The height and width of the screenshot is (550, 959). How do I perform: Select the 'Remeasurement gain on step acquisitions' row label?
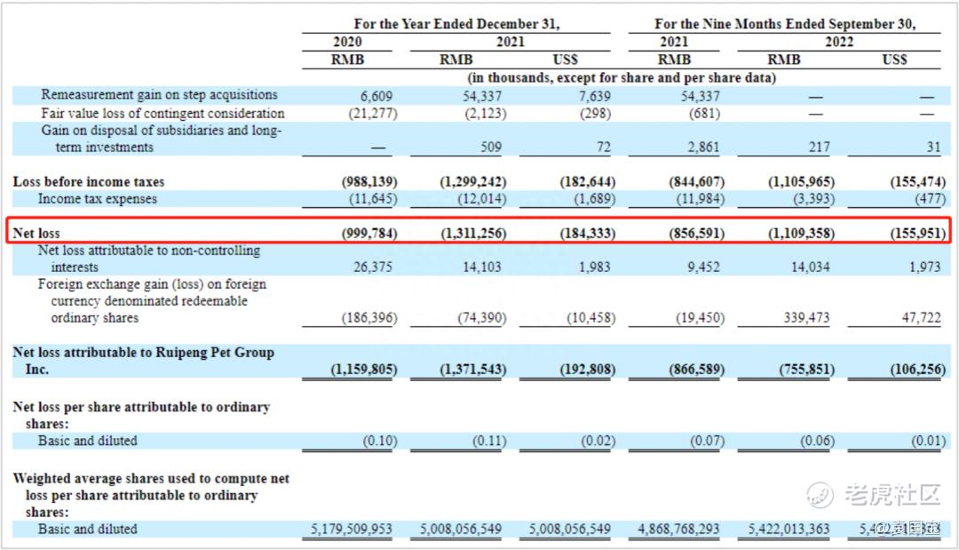point(159,95)
